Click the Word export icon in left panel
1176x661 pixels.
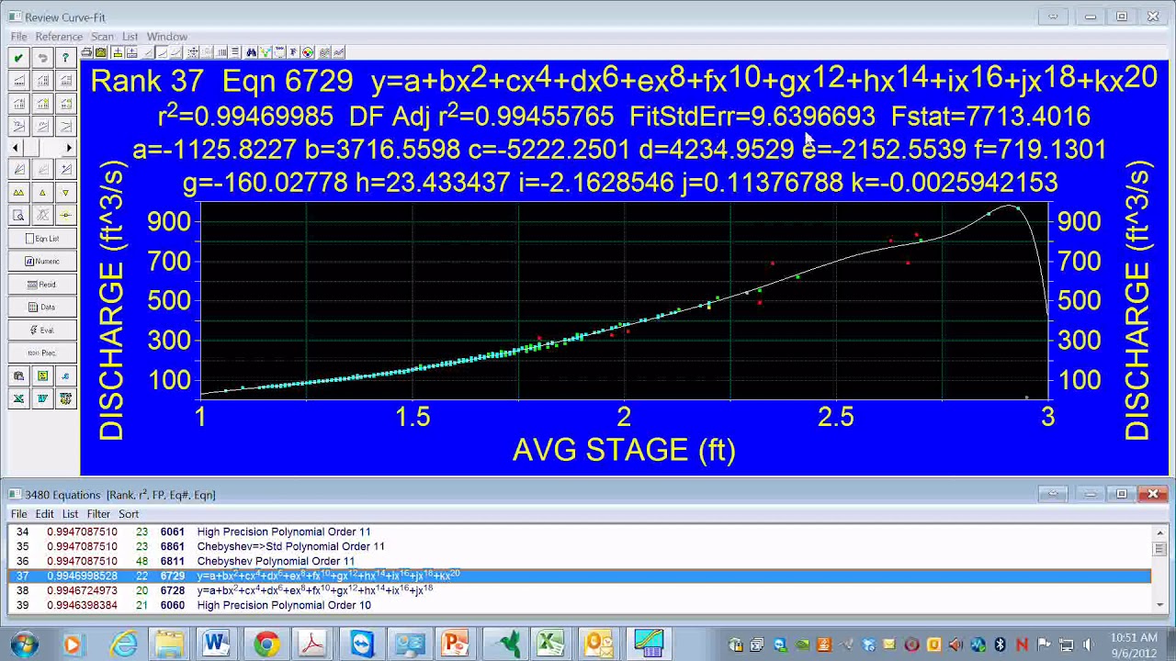[x=42, y=398]
